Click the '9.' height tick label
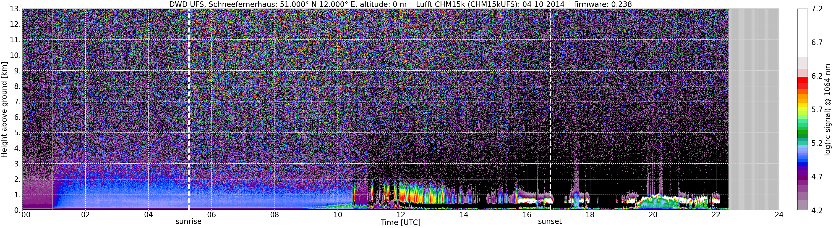This screenshot has width=833, height=228. pyautogui.click(x=17, y=71)
